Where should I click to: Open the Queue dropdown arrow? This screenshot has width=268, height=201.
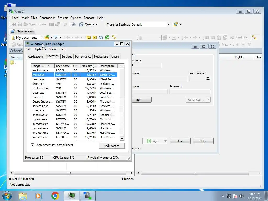97,24
